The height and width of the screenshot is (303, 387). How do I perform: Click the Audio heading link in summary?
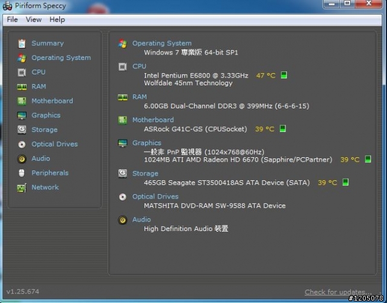tap(141, 220)
